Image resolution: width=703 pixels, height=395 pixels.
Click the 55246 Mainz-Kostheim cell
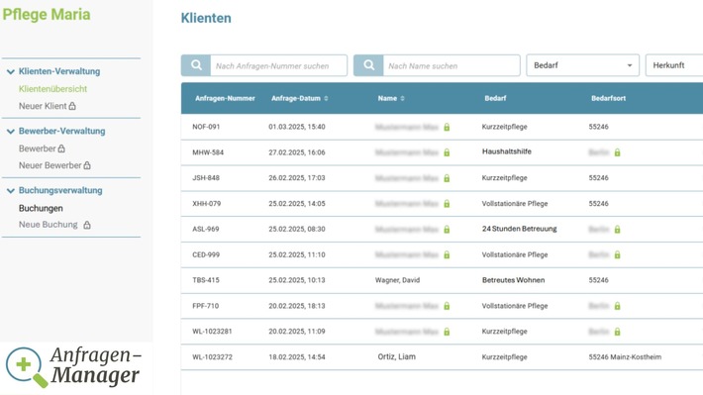(625, 357)
